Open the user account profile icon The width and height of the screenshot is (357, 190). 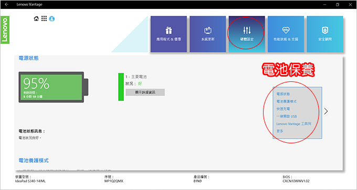tap(51, 19)
